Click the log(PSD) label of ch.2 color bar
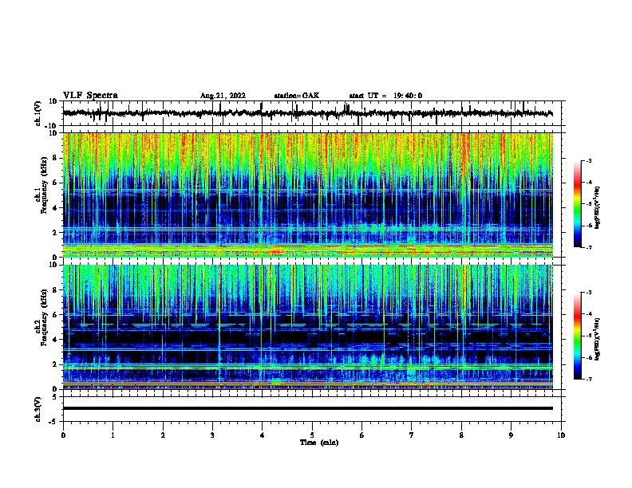Viewport: 632px width, 488px height. [597, 339]
